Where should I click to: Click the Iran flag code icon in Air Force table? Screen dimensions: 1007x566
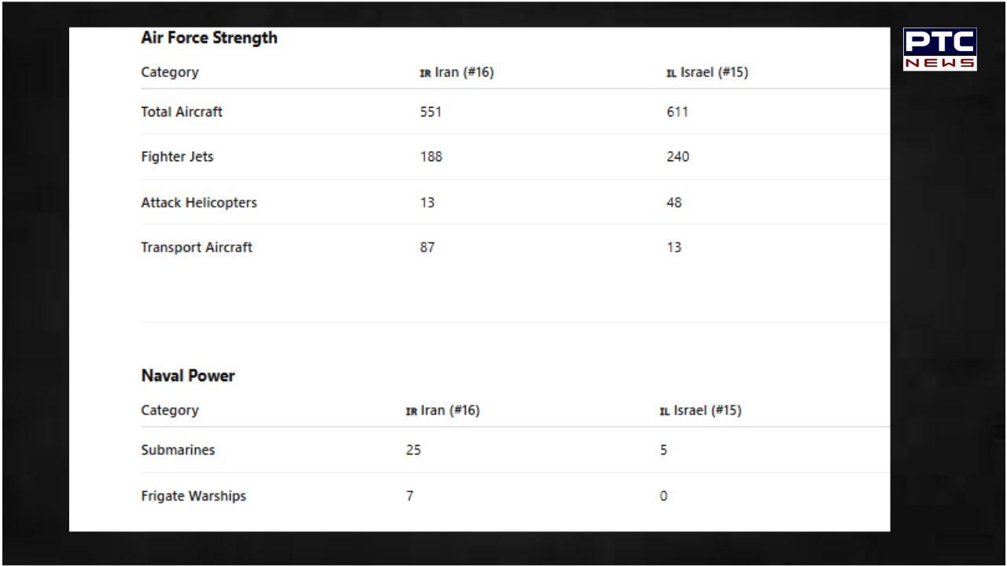(426, 73)
